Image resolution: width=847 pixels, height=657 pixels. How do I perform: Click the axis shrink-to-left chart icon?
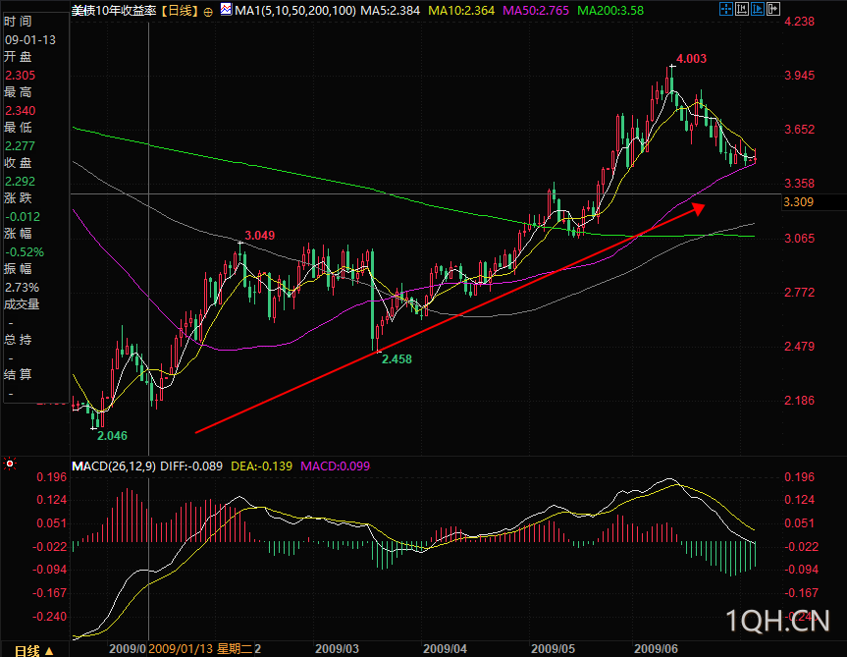[742, 9]
